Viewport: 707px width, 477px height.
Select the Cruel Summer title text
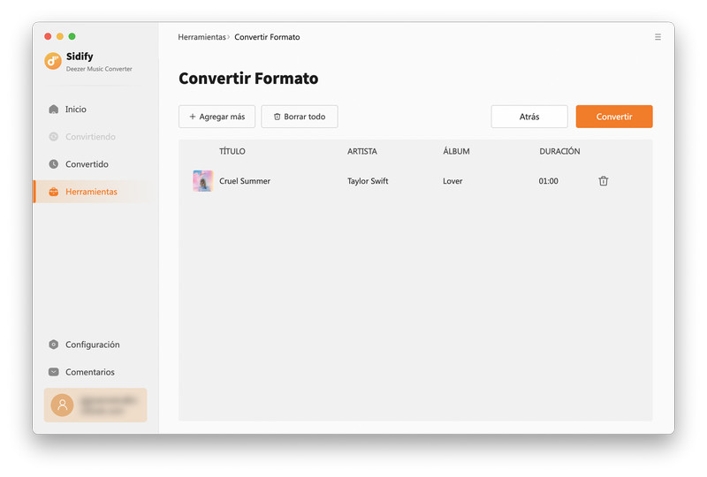245,181
